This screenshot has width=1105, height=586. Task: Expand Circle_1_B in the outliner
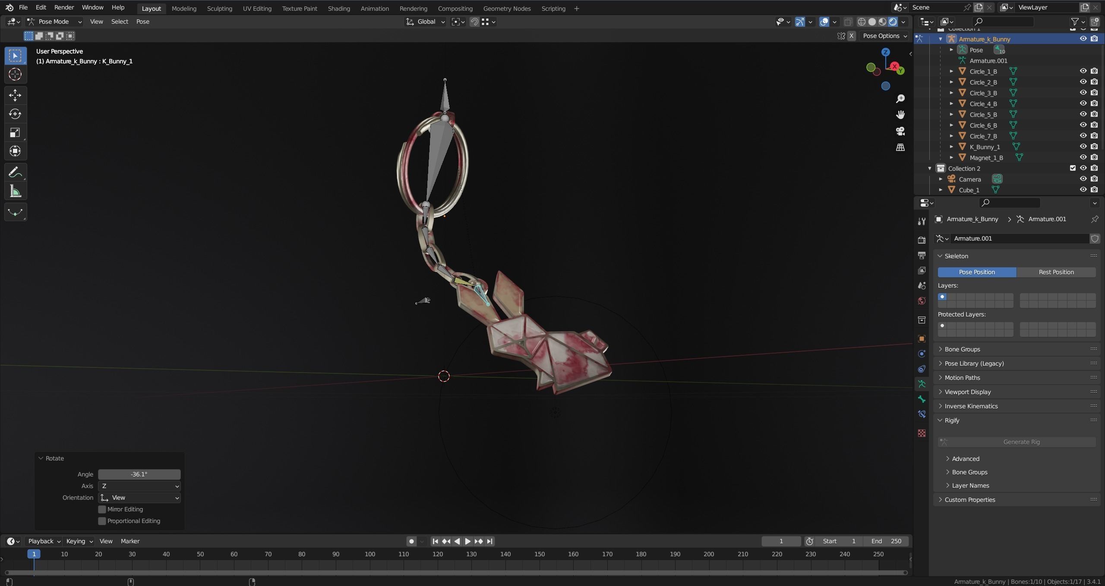[x=951, y=71]
